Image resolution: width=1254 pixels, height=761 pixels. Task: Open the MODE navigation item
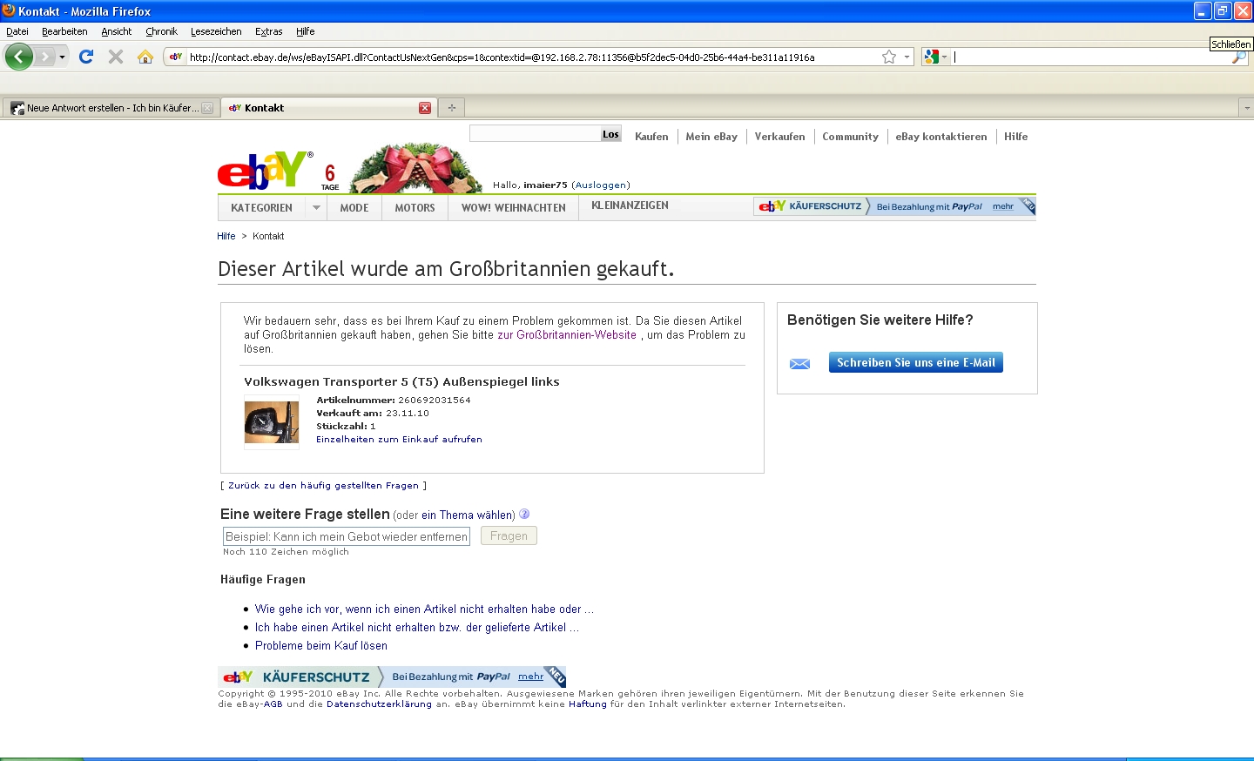tap(354, 208)
